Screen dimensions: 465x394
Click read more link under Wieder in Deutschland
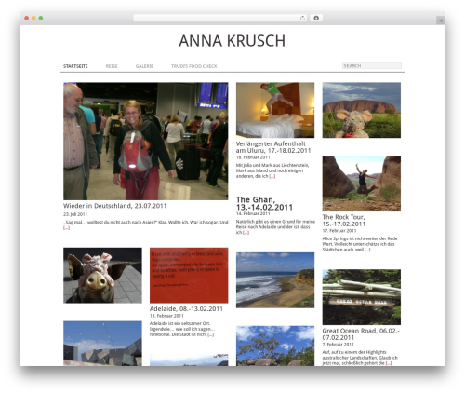click(66, 228)
